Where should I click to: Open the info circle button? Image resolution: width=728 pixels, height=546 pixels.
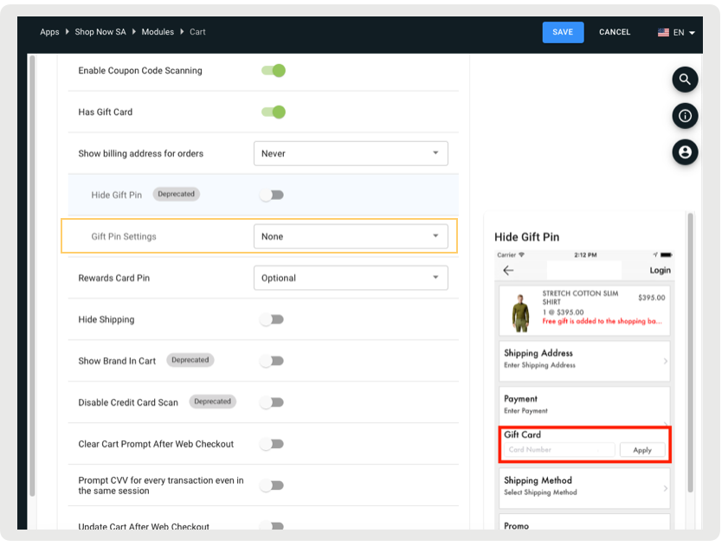(685, 116)
